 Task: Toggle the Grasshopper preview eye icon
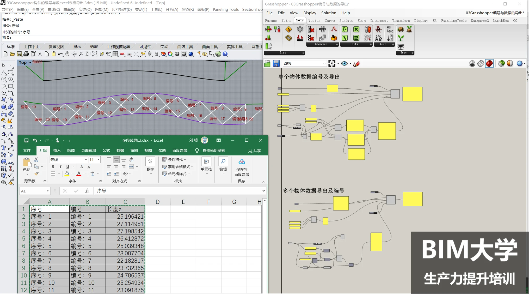(x=344, y=63)
